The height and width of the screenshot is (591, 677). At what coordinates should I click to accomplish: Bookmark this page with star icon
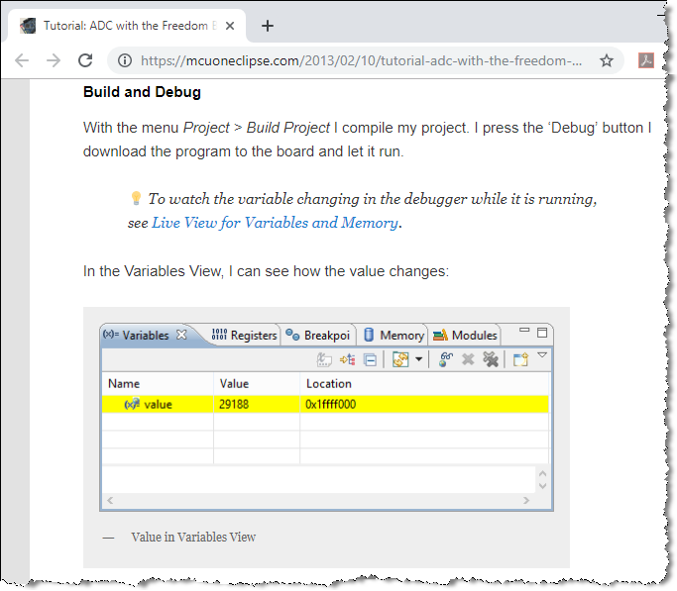pyautogui.click(x=607, y=60)
